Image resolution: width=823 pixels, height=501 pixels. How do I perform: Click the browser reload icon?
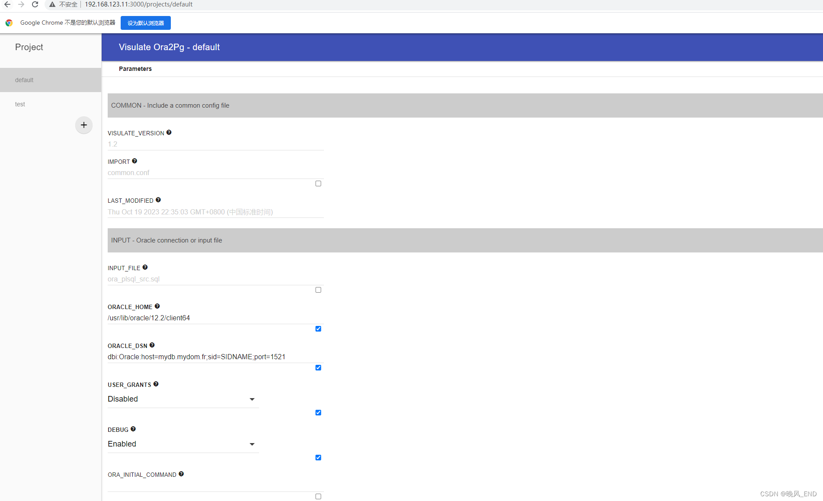[35, 4]
